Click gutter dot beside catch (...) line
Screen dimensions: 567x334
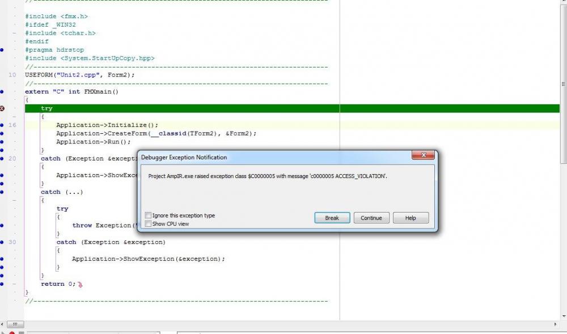click(2, 192)
